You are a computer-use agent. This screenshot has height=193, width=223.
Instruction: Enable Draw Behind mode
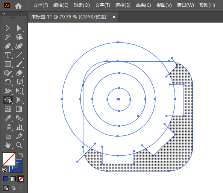pyautogui.click(x=14, y=188)
